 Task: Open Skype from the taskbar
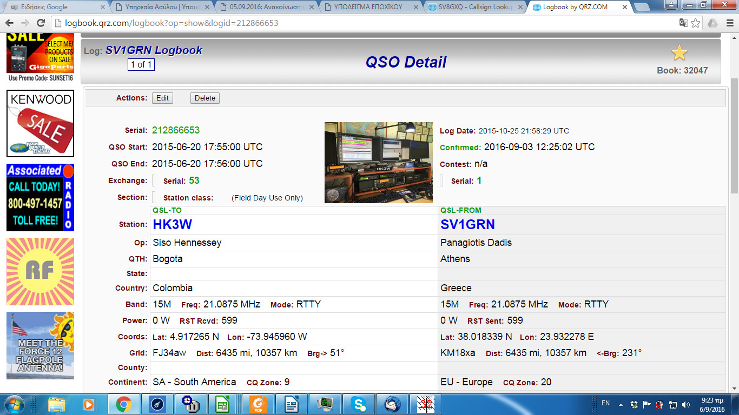(x=359, y=404)
